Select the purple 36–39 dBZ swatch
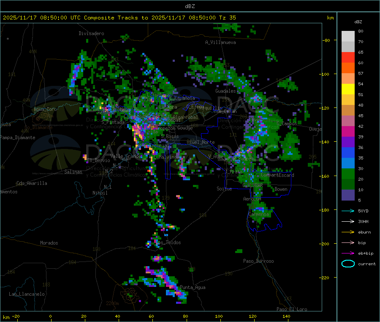Viewport: 380px width, 322px height. pyautogui.click(x=348, y=142)
